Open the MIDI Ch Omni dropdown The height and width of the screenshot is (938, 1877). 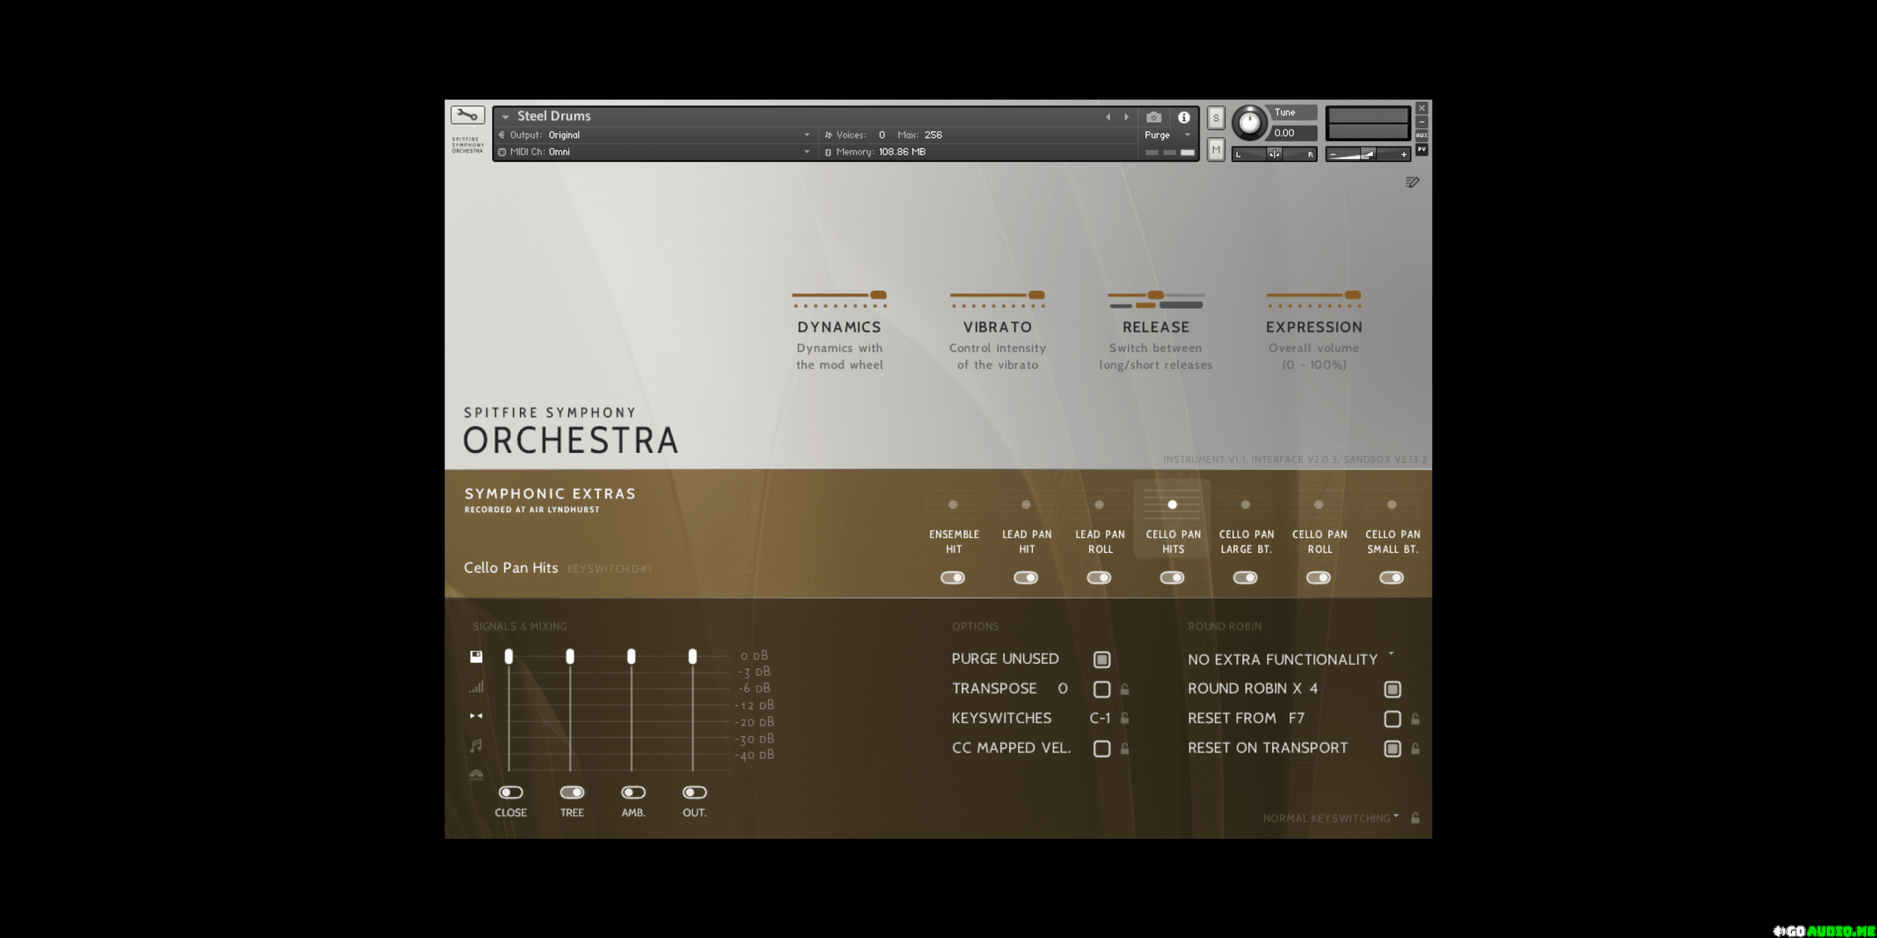coord(654,152)
